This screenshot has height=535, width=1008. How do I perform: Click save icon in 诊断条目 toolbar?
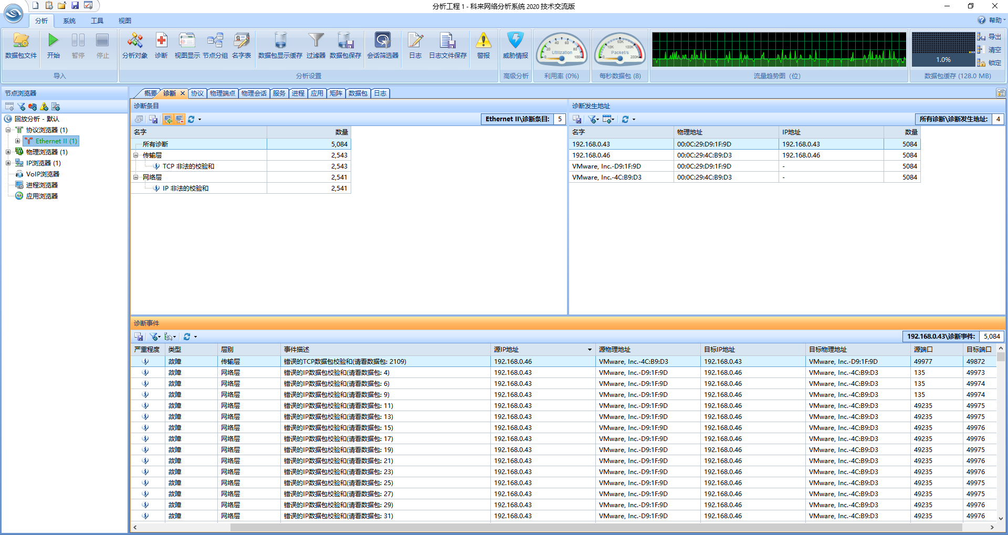point(153,119)
